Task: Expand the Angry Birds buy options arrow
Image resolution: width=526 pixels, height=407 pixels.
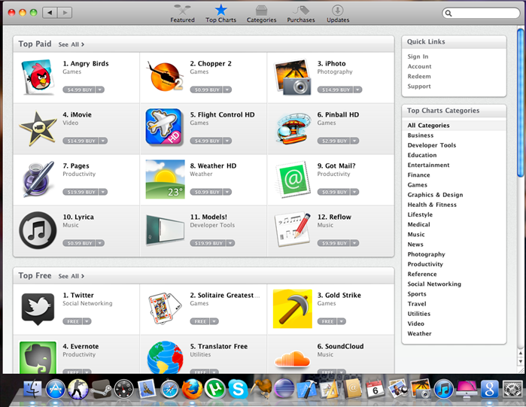Action: point(100,90)
